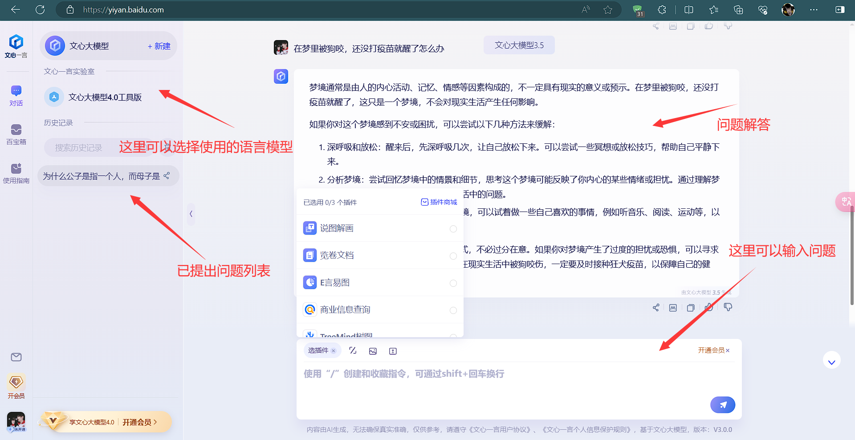This screenshot has width=855, height=440.
Task: Click the image upload icon in input toolbar
Action: (x=373, y=351)
